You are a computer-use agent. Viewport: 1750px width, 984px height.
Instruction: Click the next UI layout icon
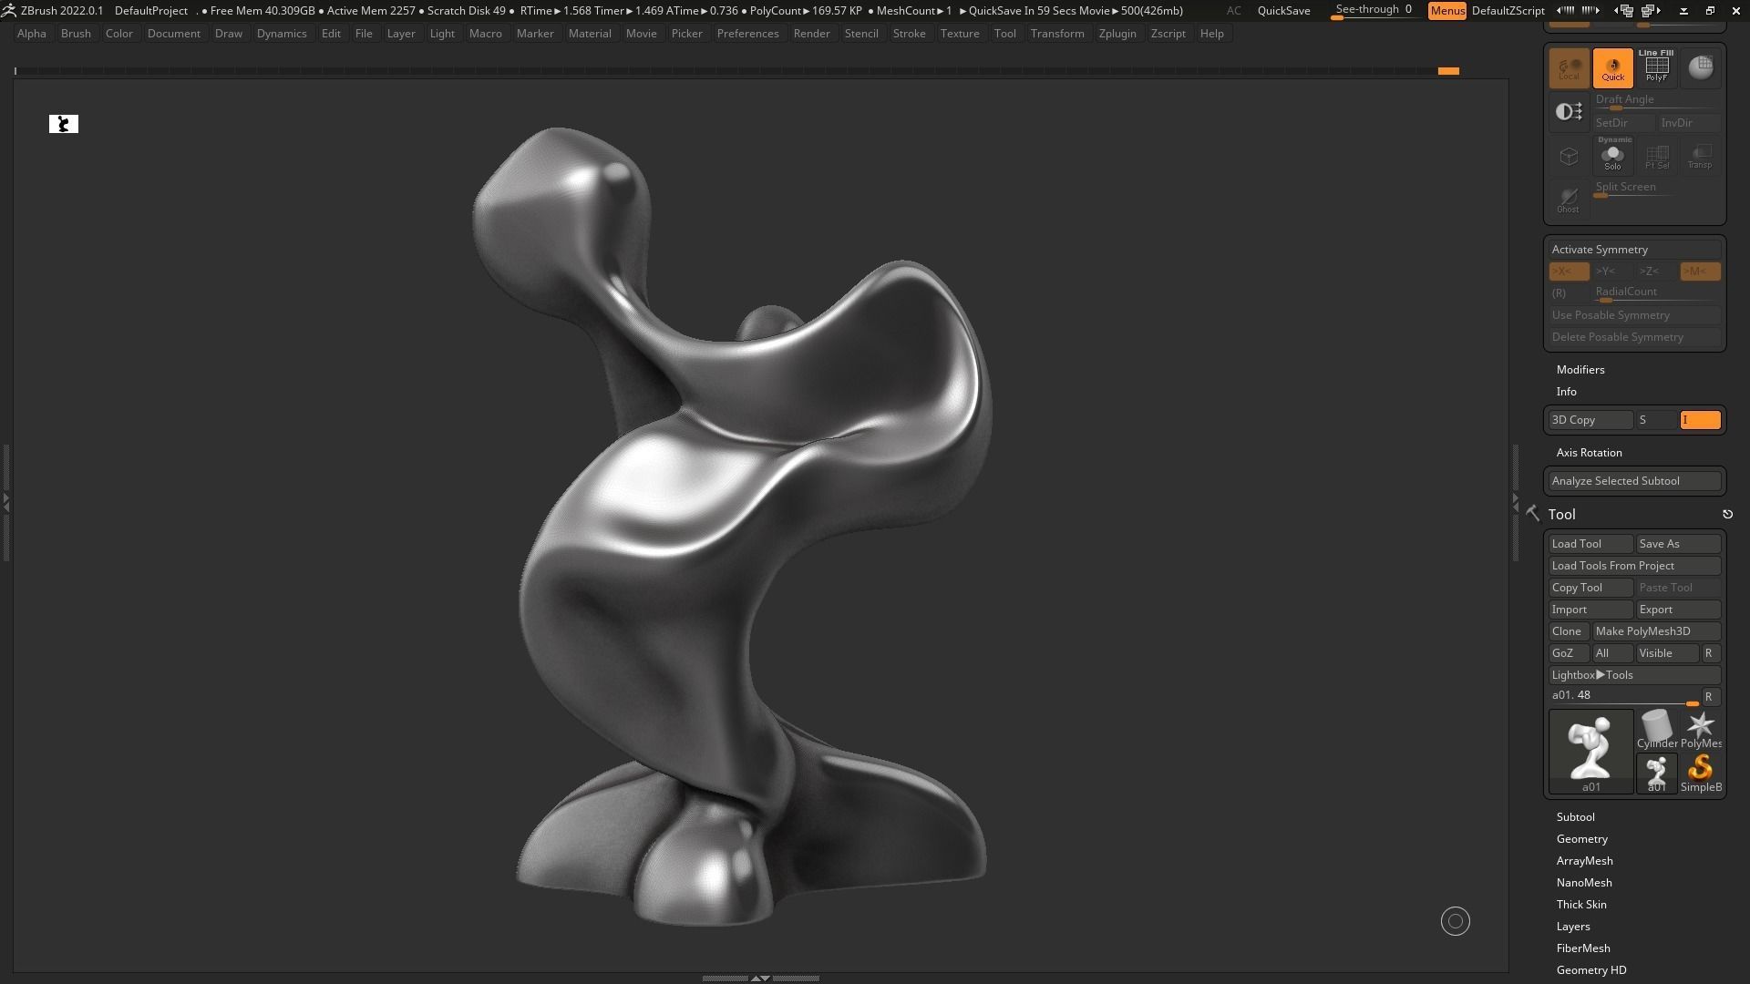tap(1651, 11)
